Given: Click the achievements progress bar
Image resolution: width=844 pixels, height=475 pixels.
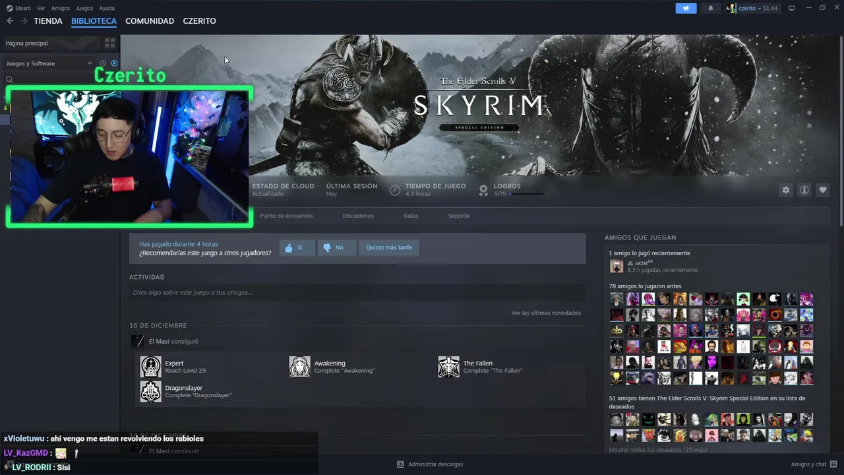Looking at the screenshot, I should 527,194.
